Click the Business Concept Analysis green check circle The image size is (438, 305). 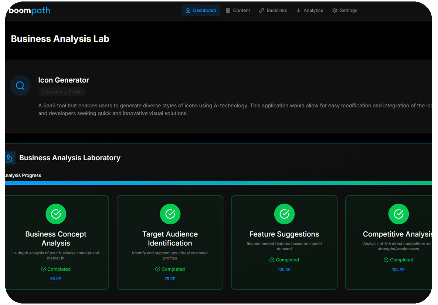(x=56, y=214)
